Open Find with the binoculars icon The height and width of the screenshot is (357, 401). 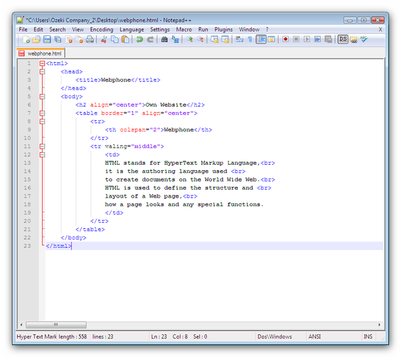[x=164, y=40]
